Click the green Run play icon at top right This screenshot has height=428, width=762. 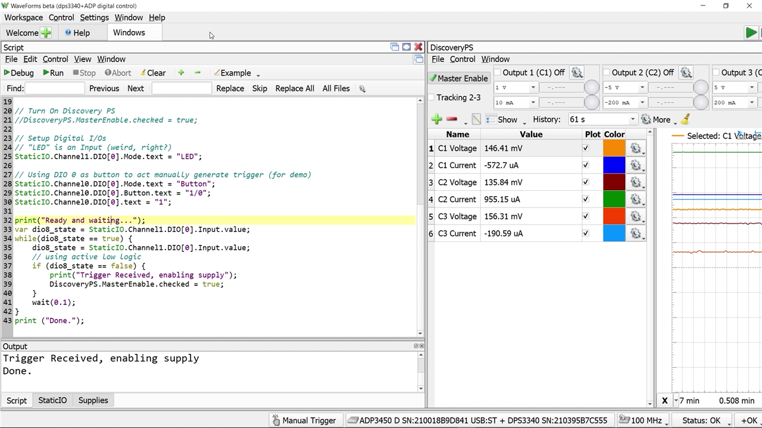(x=751, y=33)
